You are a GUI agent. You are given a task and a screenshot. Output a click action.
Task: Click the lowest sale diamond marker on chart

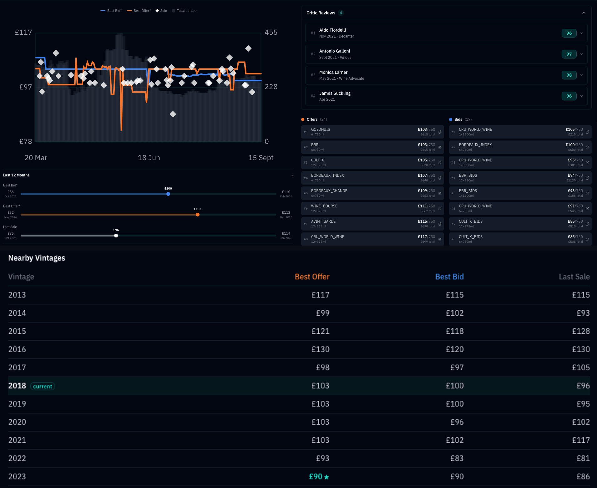click(173, 114)
